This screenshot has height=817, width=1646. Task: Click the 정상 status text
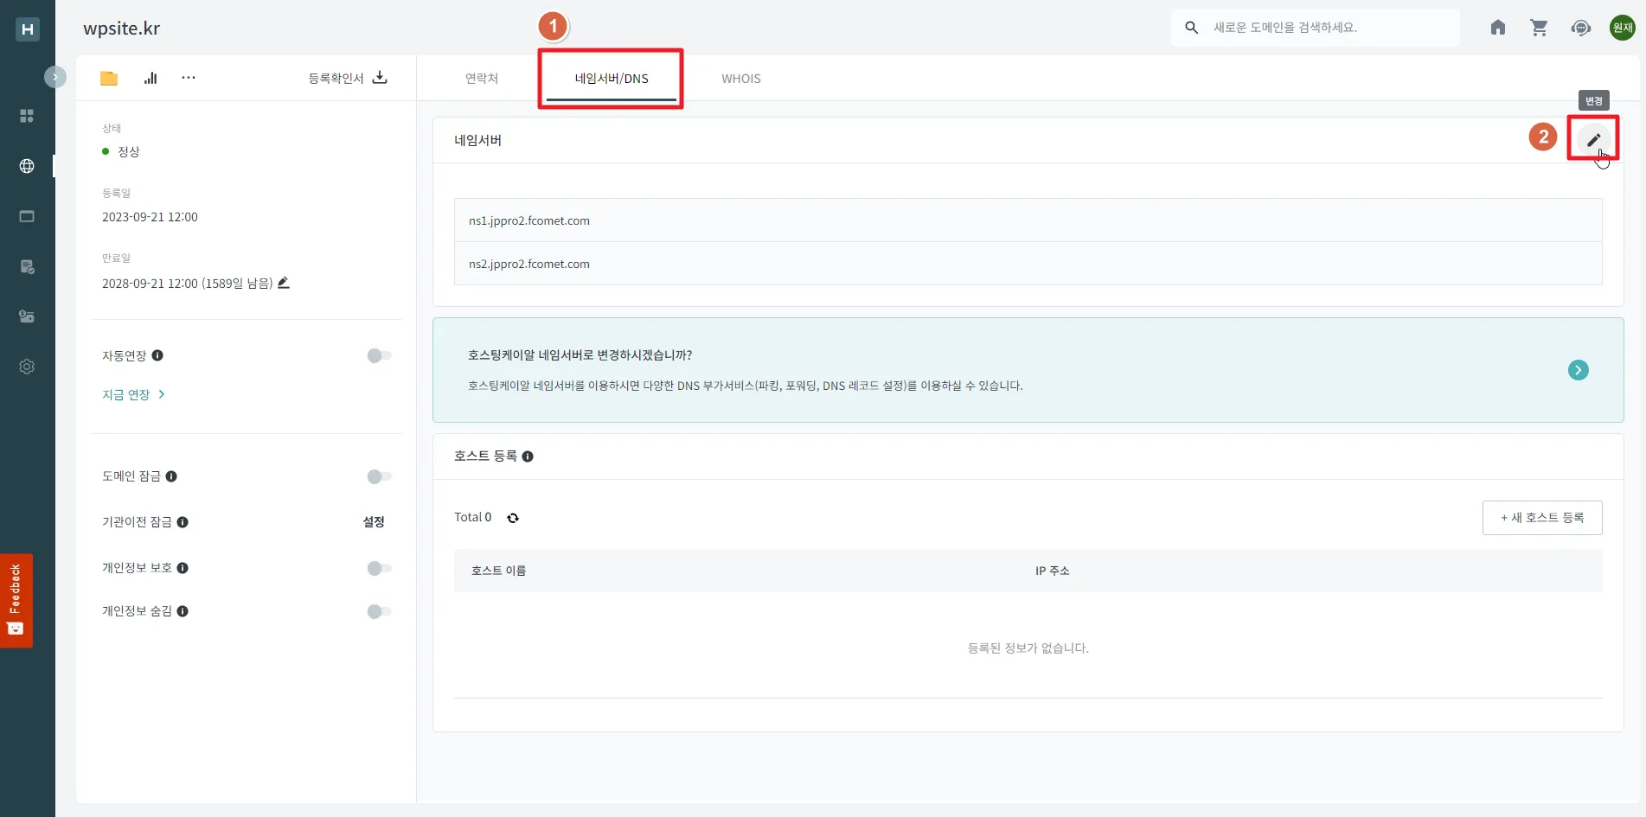pyautogui.click(x=128, y=152)
